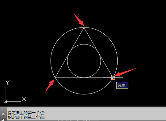Image resolution: width=166 pixels, height=121 pixels.
Task: Click the command line dotted grip handle
Action: (x=3, y=110)
